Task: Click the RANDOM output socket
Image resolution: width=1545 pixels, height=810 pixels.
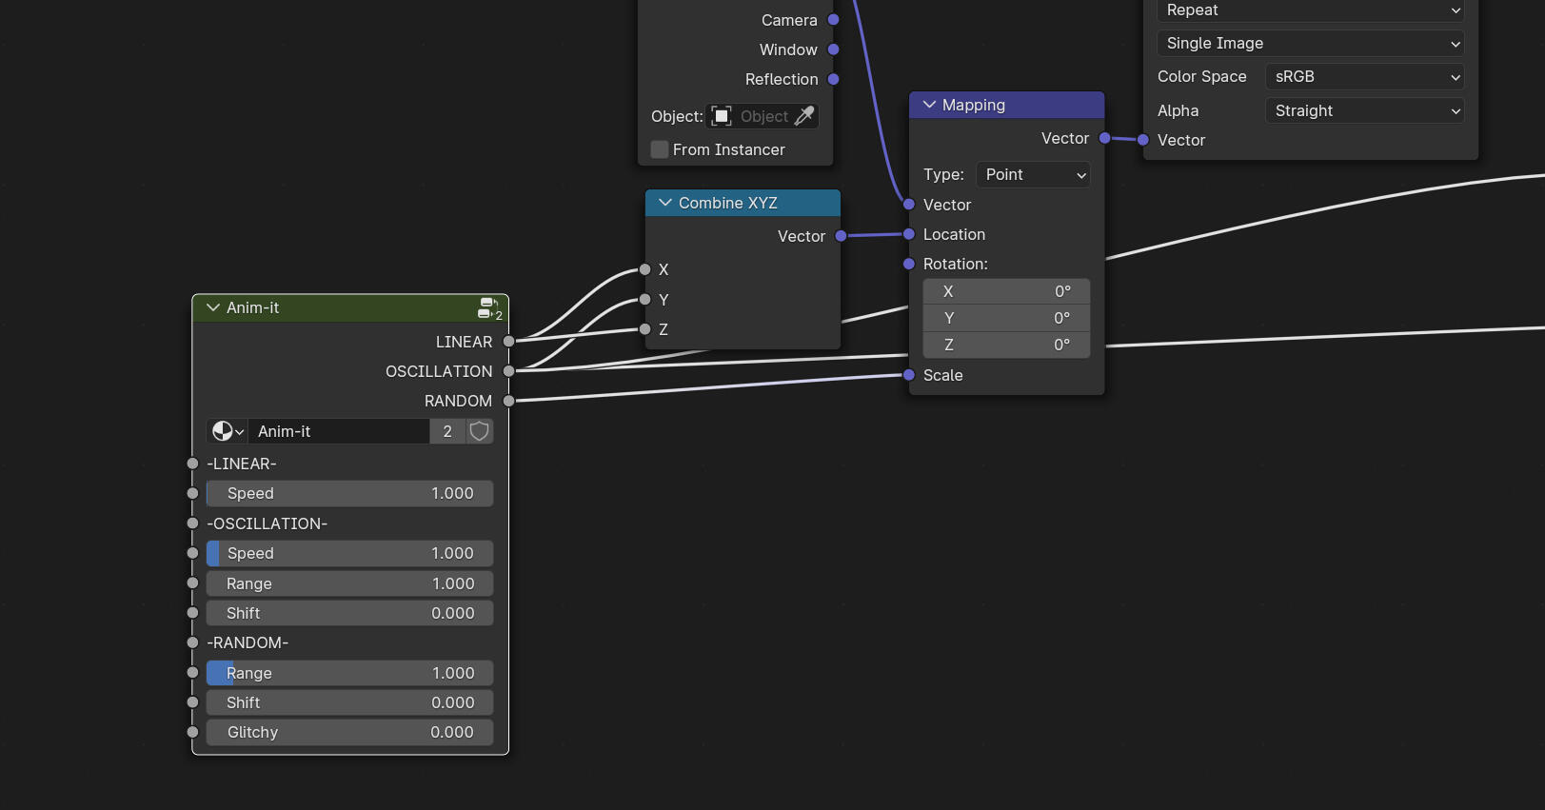Action: point(508,401)
